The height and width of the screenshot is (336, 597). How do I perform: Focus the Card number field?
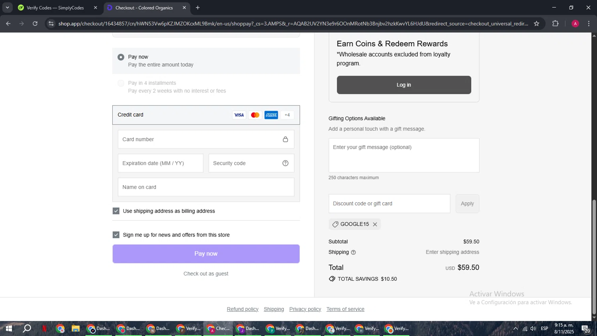click(206, 139)
